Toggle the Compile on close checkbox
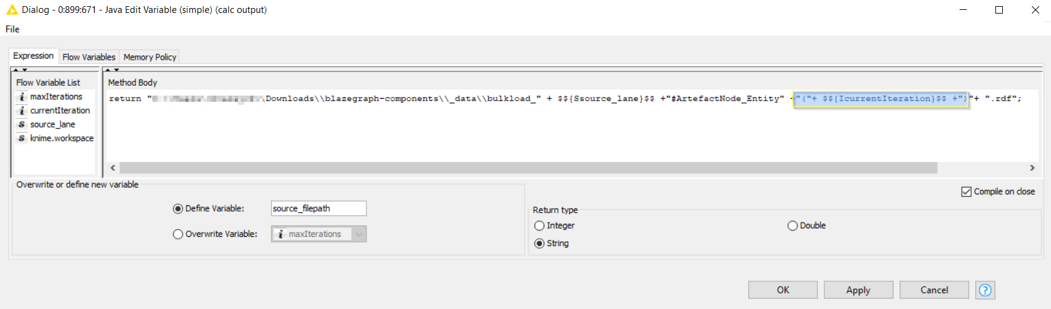 coord(966,192)
